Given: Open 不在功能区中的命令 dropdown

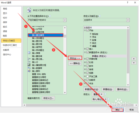Looking at the screenshot, I should pyautogui.click(x=65, y=20).
